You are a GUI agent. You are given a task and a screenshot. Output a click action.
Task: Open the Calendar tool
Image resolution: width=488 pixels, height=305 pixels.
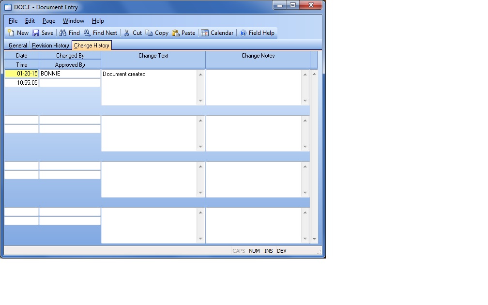(x=205, y=33)
